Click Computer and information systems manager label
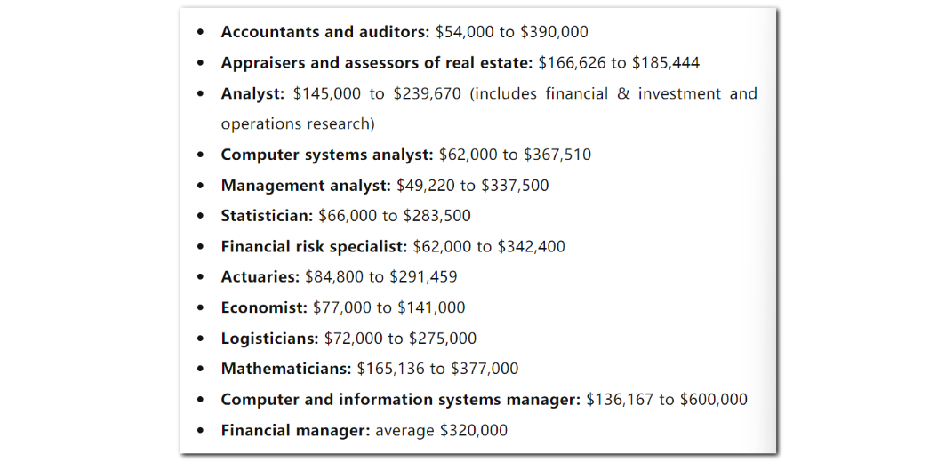937x462 pixels. click(400, 399)
